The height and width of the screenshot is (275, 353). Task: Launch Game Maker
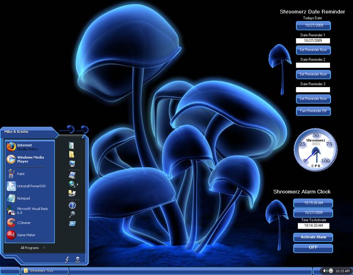pos(29,235)
